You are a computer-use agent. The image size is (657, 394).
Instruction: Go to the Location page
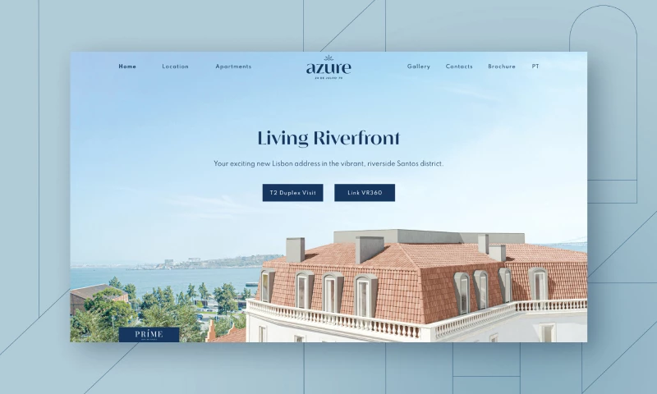click(175, 66)
